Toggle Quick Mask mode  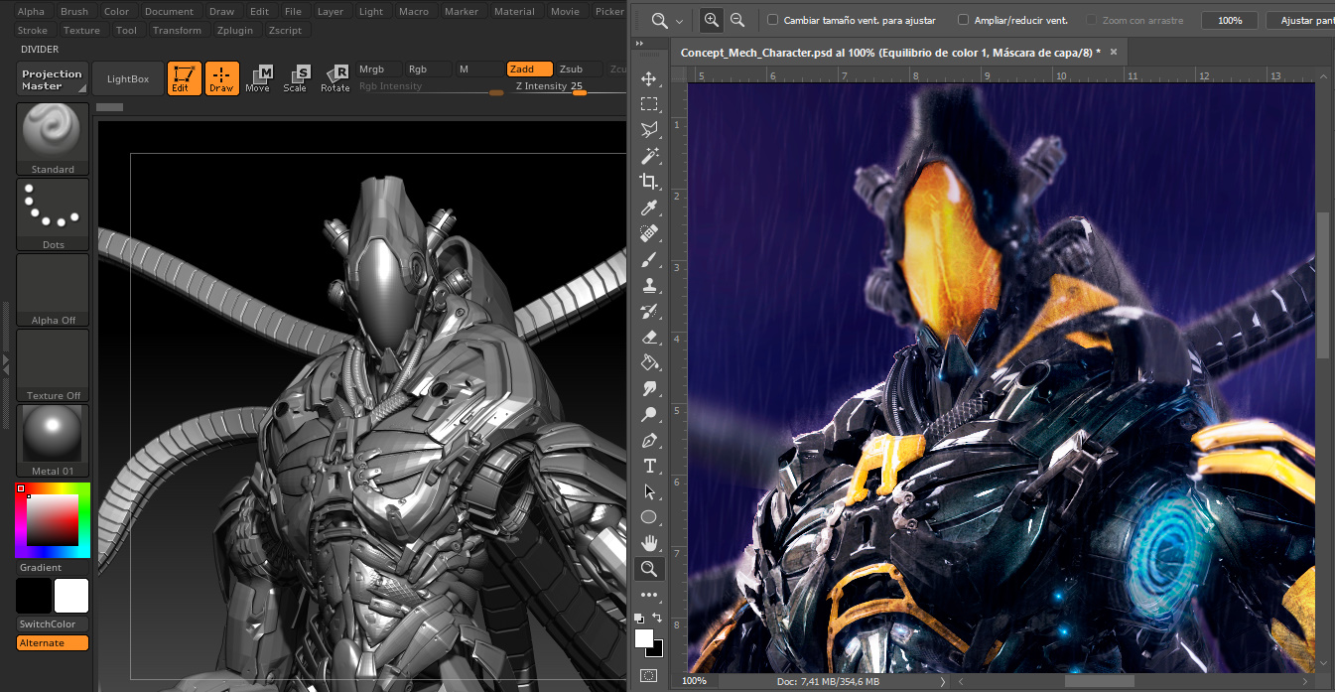click(649, 675)
